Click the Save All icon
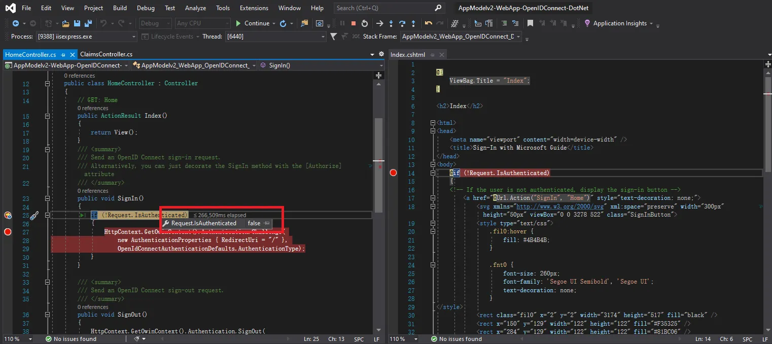This screenshot has height=344, width=772. coord(87,23)
